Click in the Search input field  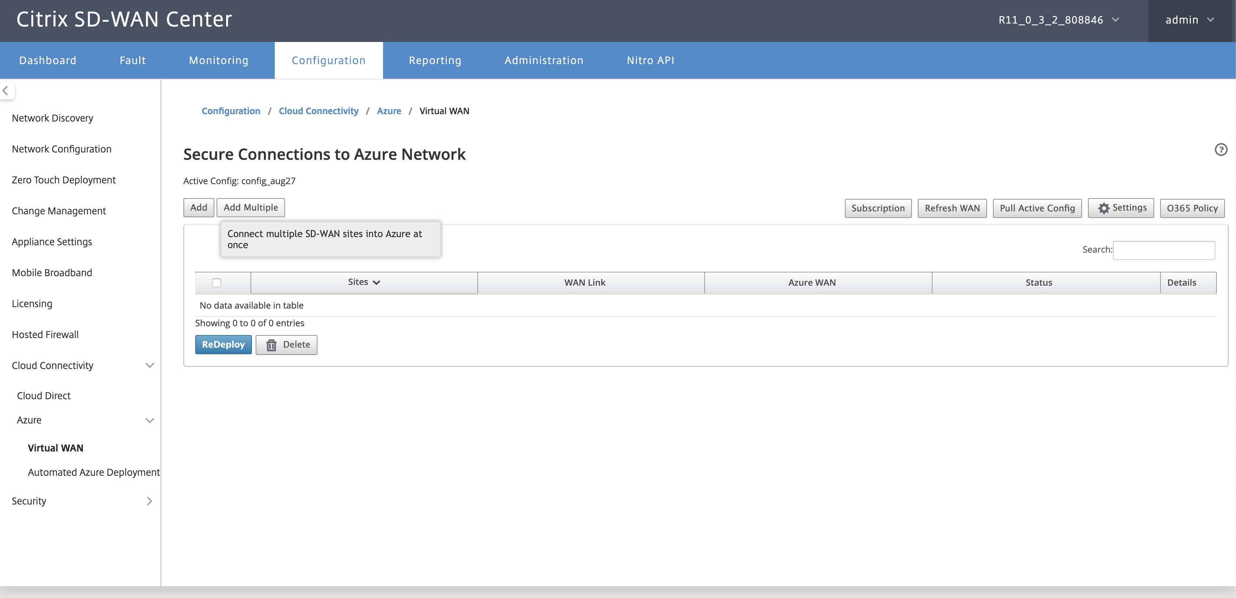(1164, 250)
